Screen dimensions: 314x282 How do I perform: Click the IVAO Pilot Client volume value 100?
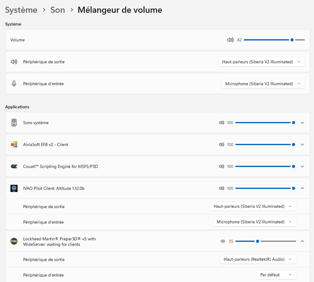click(x=230, y=188)
